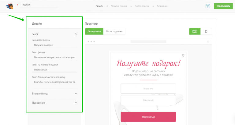
Task: Go to Выбор списка step
Action: click(142, 6)
